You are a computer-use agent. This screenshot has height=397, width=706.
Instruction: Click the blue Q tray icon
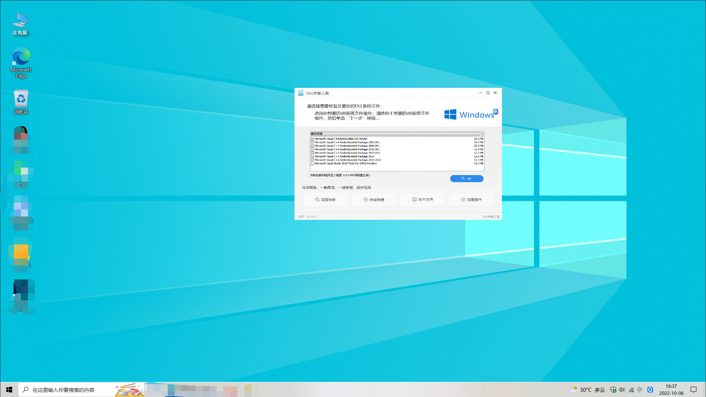650,390
